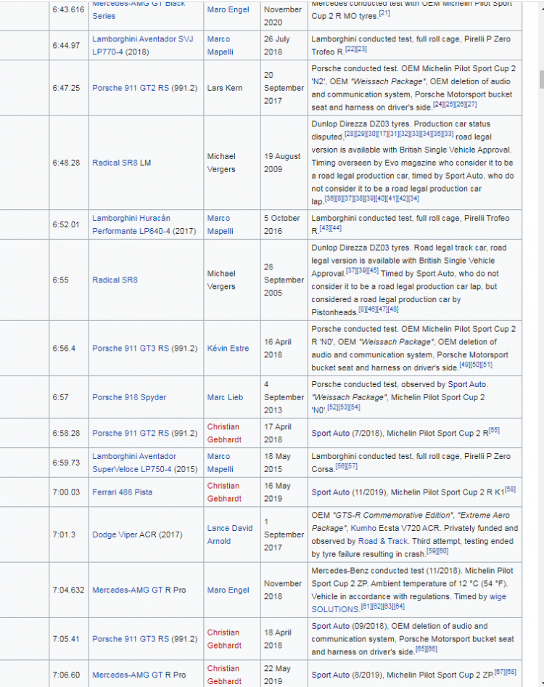Open the Dodge Viper link
Image resolution: width=544 pixels, height=687 pixels.
pos(114,534)
